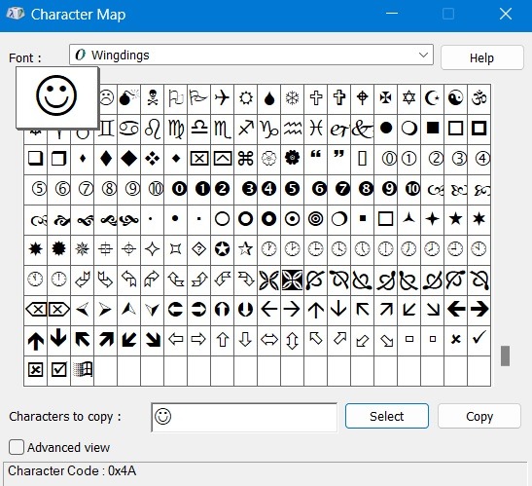Click the X-marked ballot box character
Image resolution: width=532 pixels, height=486 pixels.
click(35, 369)
